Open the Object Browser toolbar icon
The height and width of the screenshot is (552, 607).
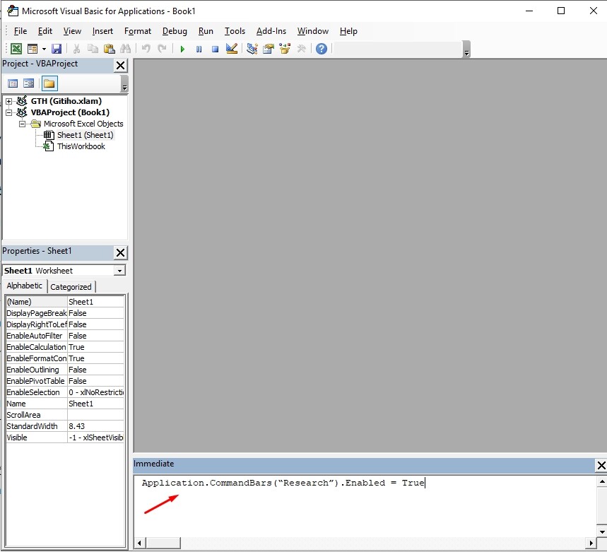(283, 48)
